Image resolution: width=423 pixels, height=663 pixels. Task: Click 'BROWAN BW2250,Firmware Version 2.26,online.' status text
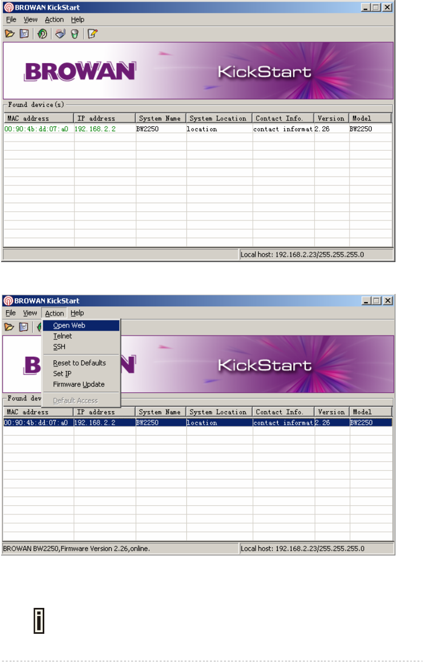point(76,548)
